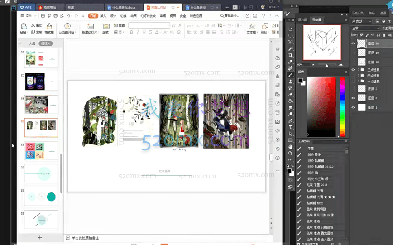Click the bold B formatting icon
The image size is (393, 245).
131,32
